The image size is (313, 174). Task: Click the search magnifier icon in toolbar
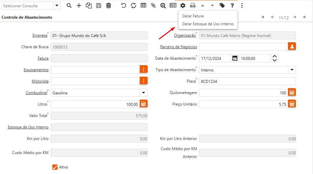[69, 6]
